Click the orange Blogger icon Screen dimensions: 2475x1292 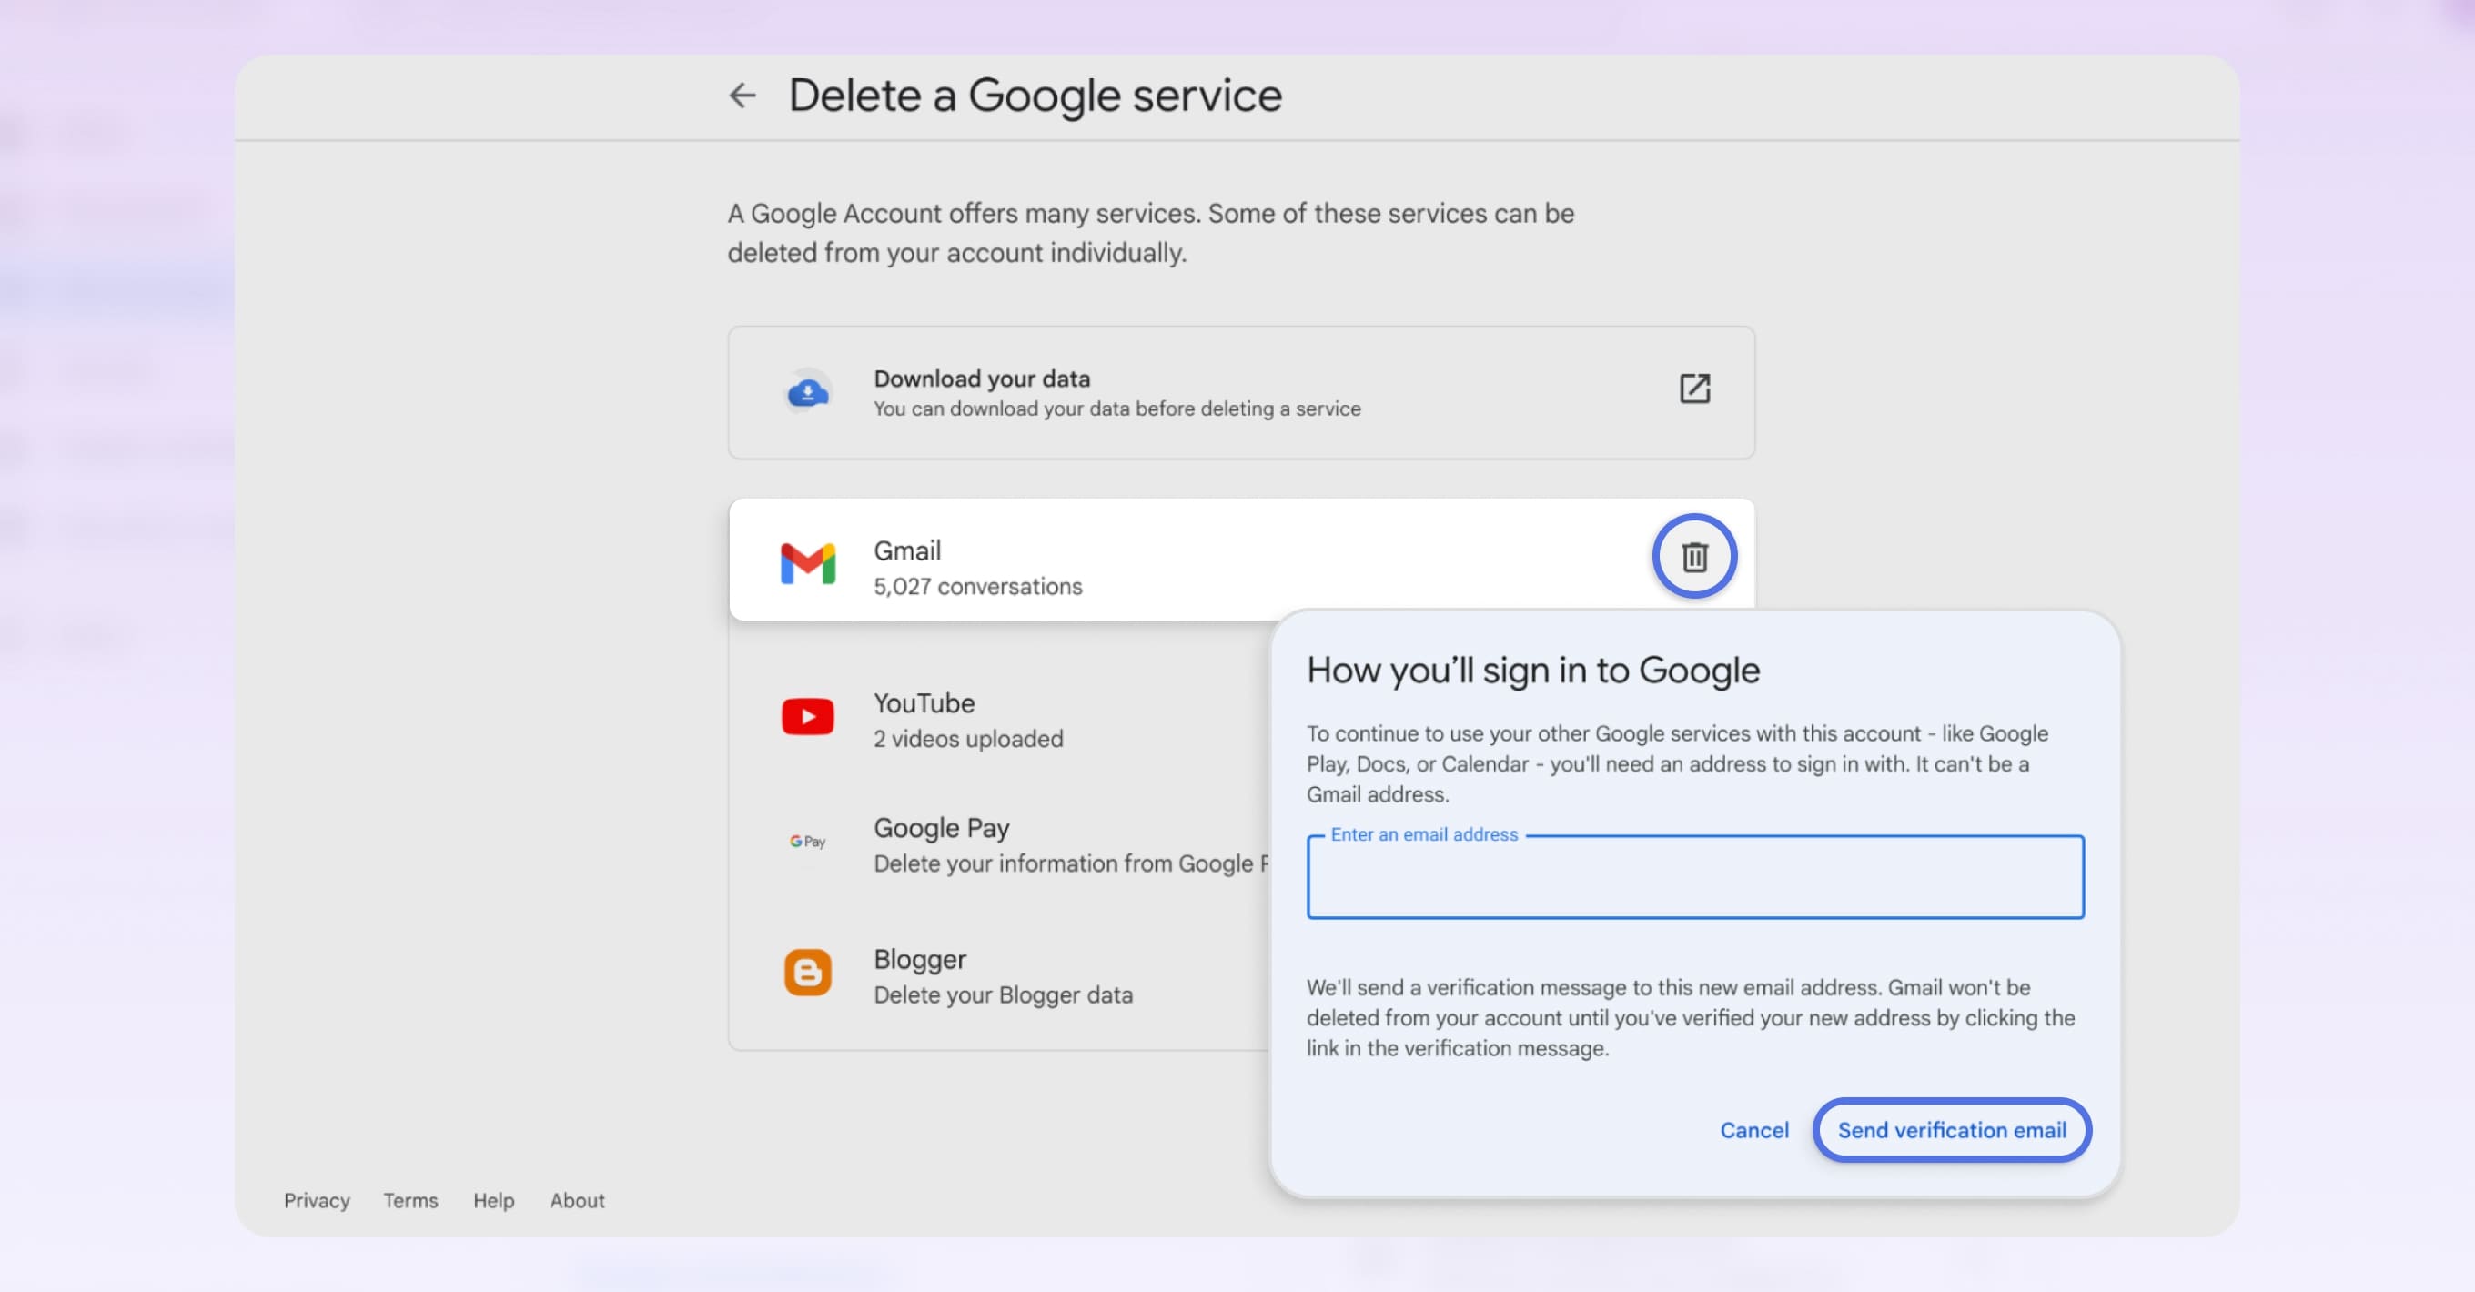point(807,973)
